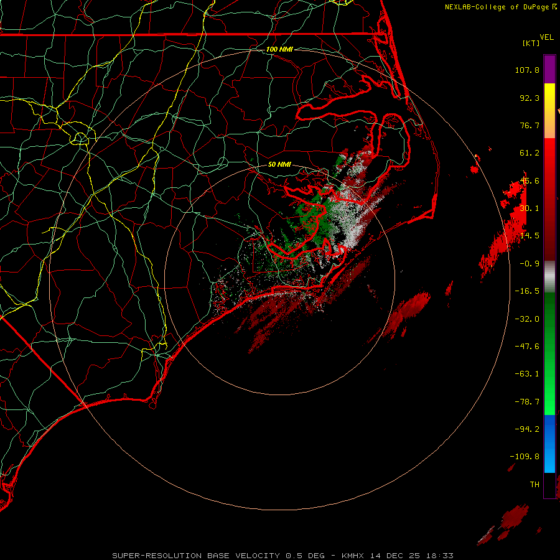Screen dimensions: 560x560
Task: Select the -32.0 scale value
Action: click(527, 319)
